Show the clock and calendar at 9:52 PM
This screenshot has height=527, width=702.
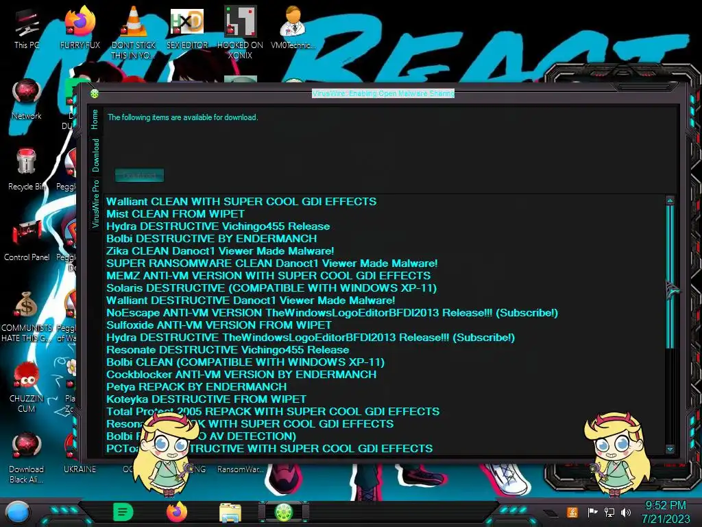[x=665, y=512]
